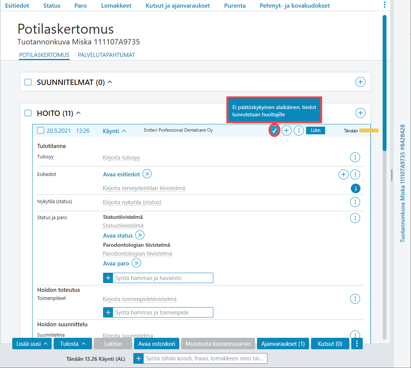Open three-dot menu for Status ja paro
411x368 pixels.
355,218
